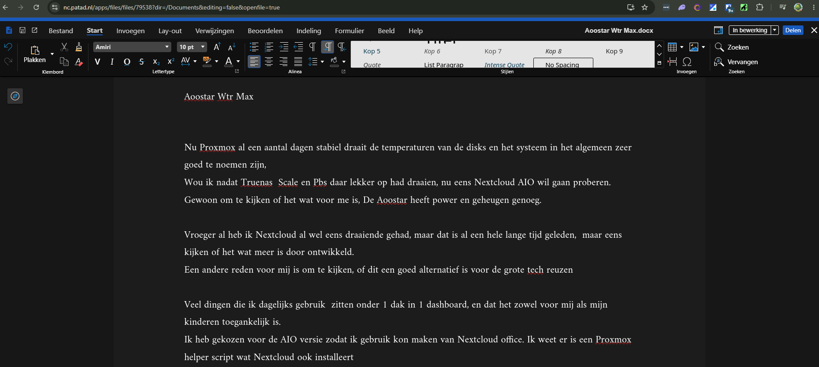Switch to the Invoegen tab
The image size is (819, 367).
click(x=130, y=31)
